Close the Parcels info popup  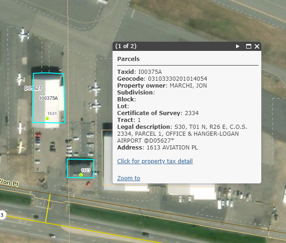coord(257,46)
